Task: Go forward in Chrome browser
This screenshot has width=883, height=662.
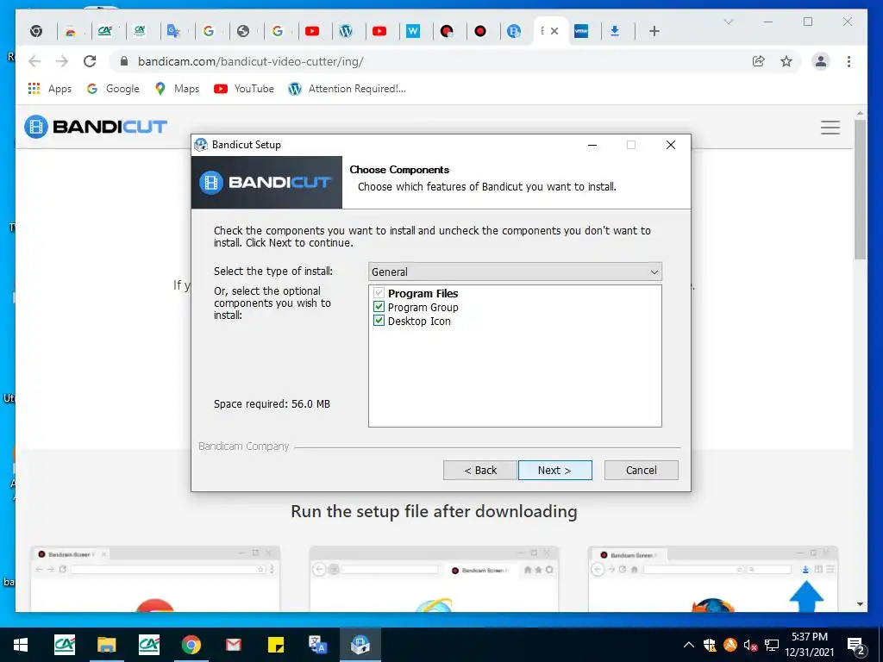Action: tap(62, 61)
